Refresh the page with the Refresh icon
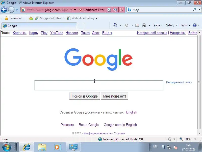 115,10
